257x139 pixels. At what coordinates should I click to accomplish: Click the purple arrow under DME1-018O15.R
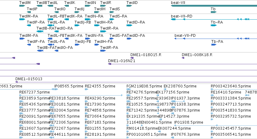pos(132,58)
